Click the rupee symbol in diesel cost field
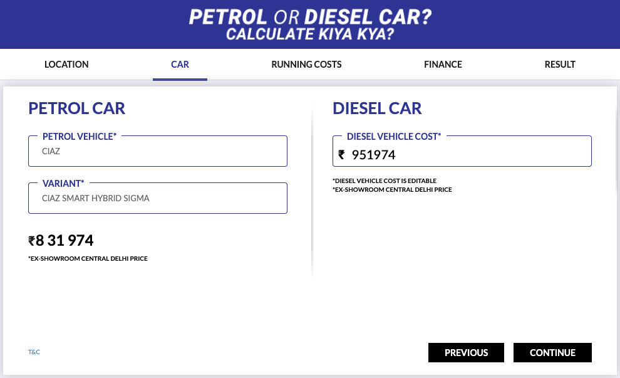This screenshot has width=620, height=378. (342, 154)
